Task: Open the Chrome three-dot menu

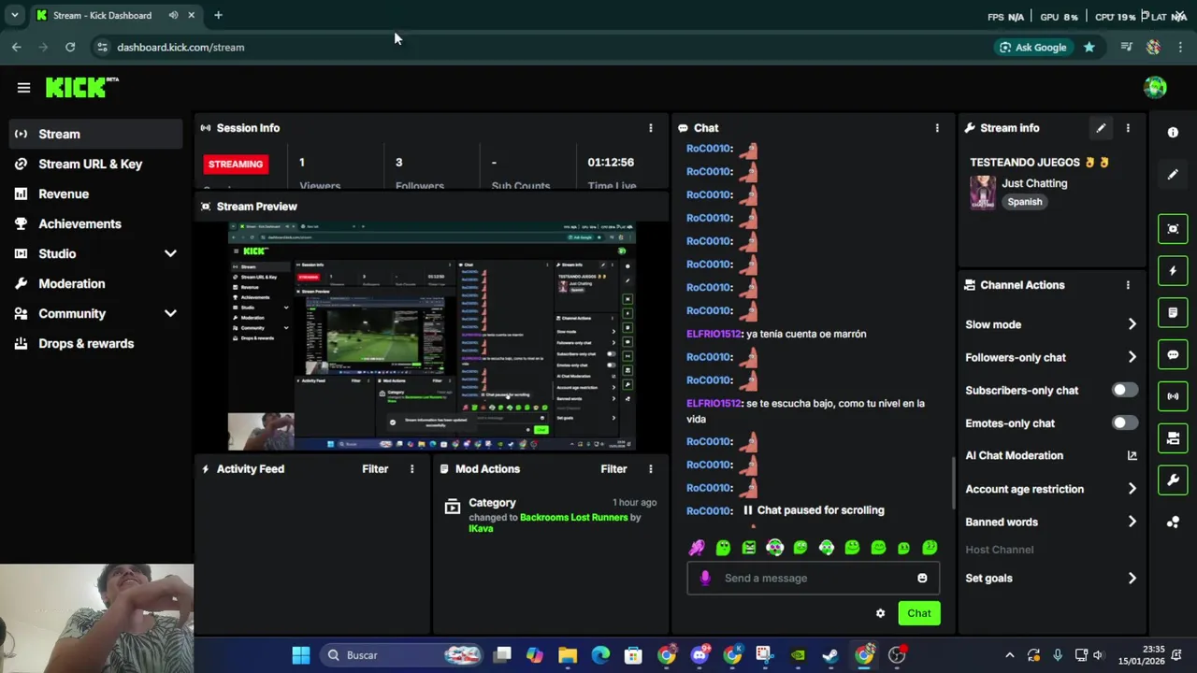Action: tap(1181, 47)
